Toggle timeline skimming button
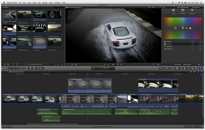The image size is (205, 130). point(191,72)
